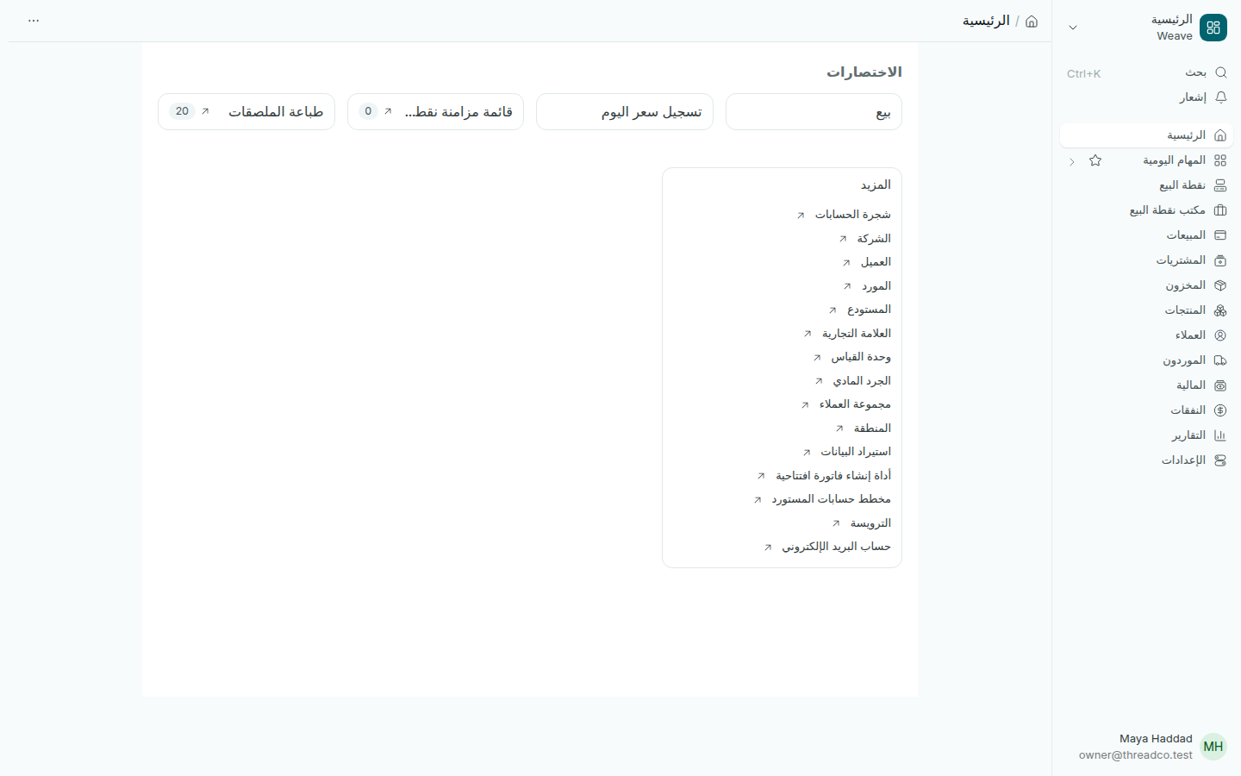Click the المالية sidebar icon
The image size is (1241, 776).
coord(1220,385)
